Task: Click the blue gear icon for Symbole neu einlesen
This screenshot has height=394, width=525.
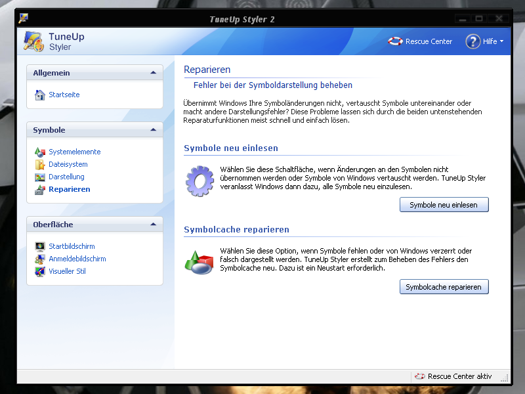Action: pos(199,181)
